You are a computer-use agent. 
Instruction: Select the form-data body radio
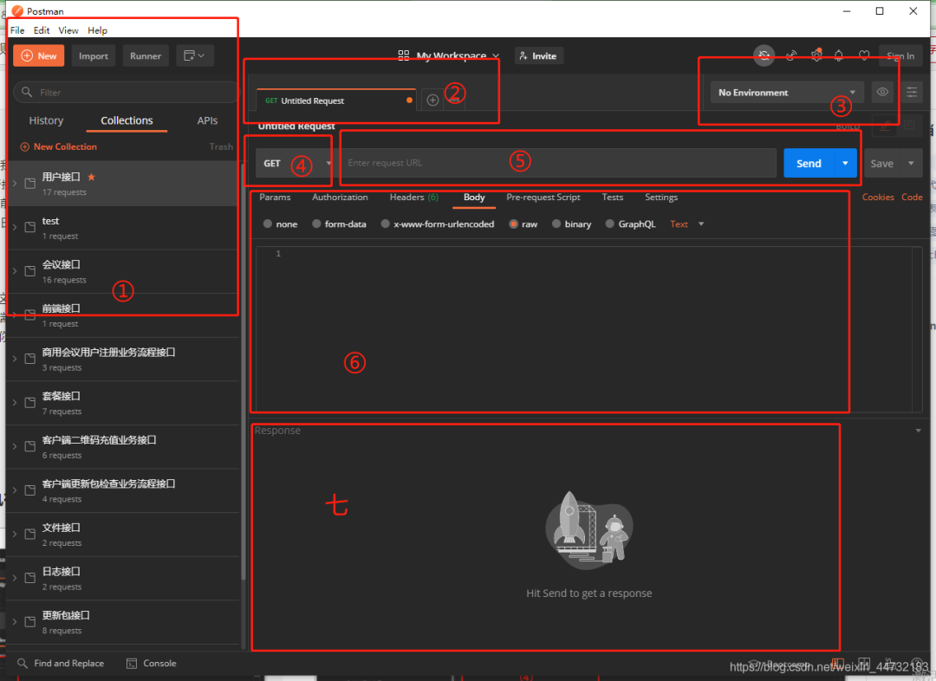pos(316,224)
